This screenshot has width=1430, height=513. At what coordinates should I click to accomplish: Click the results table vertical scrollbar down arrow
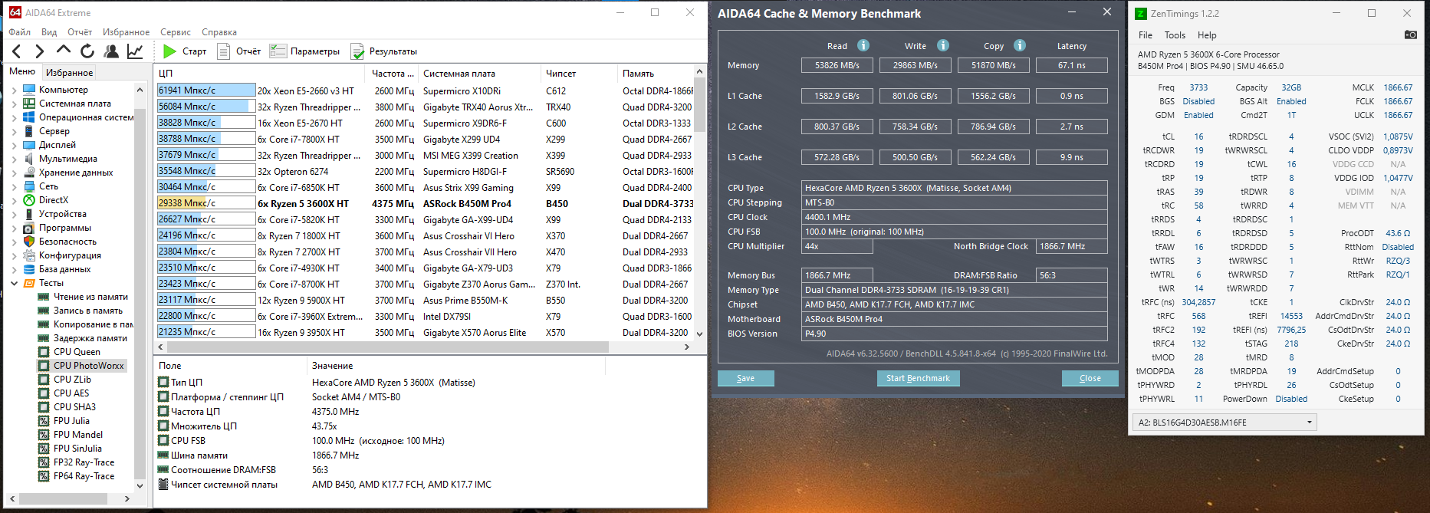click(699, 334)
